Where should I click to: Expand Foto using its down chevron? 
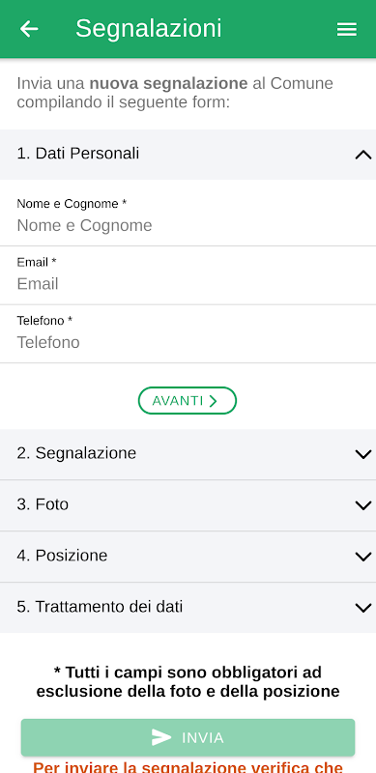[363, 505]
